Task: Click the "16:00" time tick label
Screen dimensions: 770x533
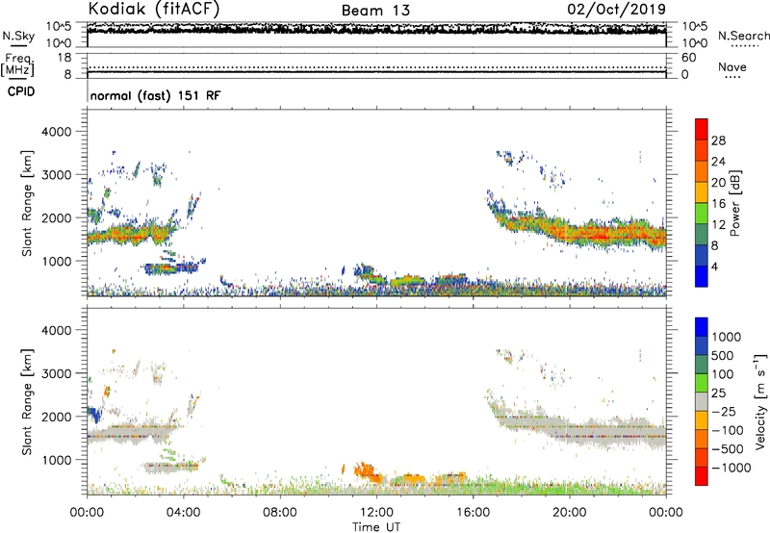Action: pos(474,513)
